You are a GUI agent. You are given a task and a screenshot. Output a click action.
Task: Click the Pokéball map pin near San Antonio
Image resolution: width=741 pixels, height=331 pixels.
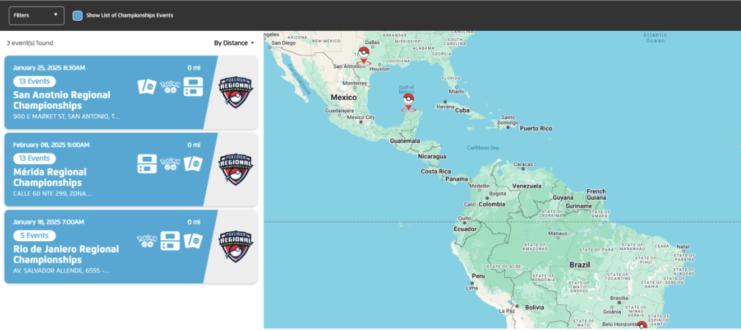tap(364, 54)
